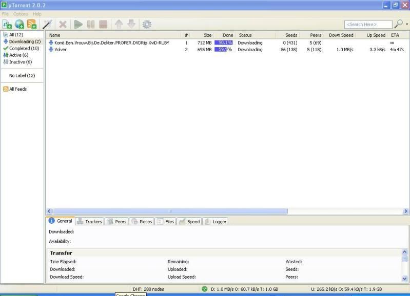The image size is (410, 296).
Task: Click the upload rate status bar section
Action: tap(346, 289)
